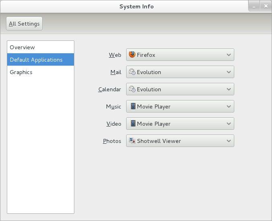
Task: Click the Evolution icon in Calendar row
Action: coord(132,89)
